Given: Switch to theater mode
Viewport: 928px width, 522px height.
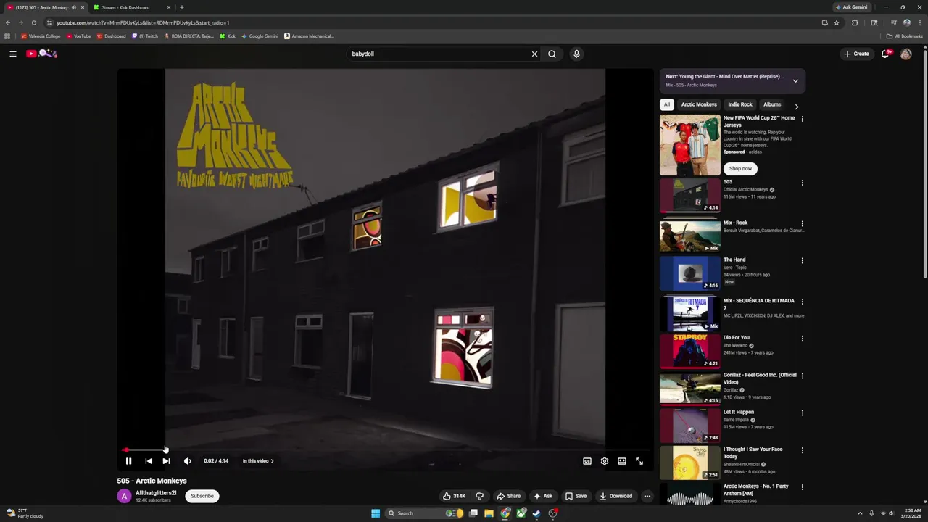Looking at the screenshot, I should pos(622,461).
